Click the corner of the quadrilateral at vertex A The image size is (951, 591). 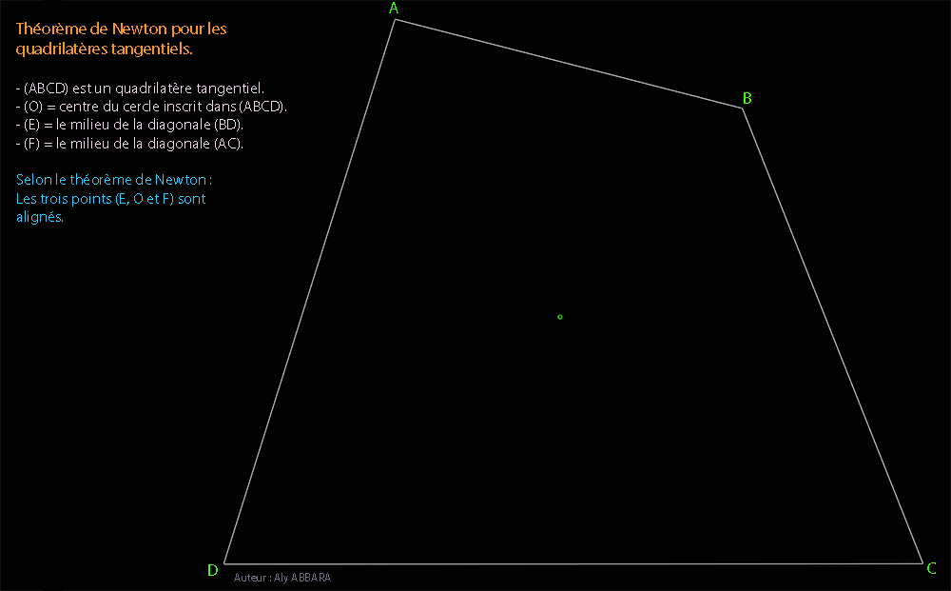pos(396,19)
